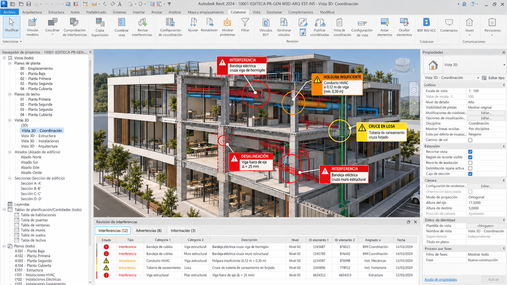Enable Delimitación lejana activa checkbox
The image size is (507, 285).
470,168
